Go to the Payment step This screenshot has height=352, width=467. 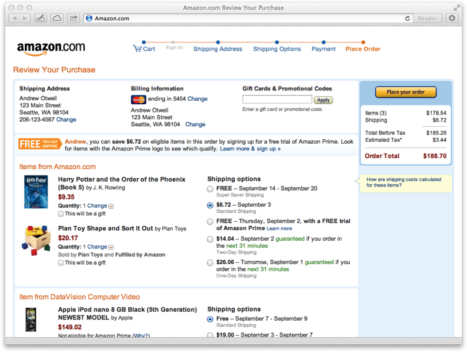pyautogui.click(x=324, y=49)
